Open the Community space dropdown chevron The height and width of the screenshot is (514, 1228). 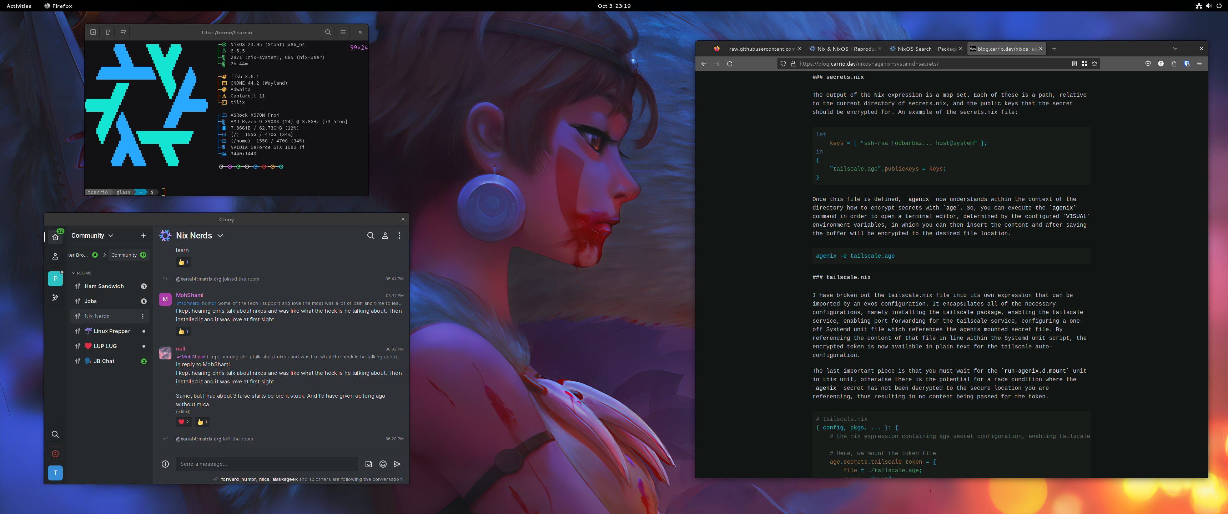[x=111, y=236]
